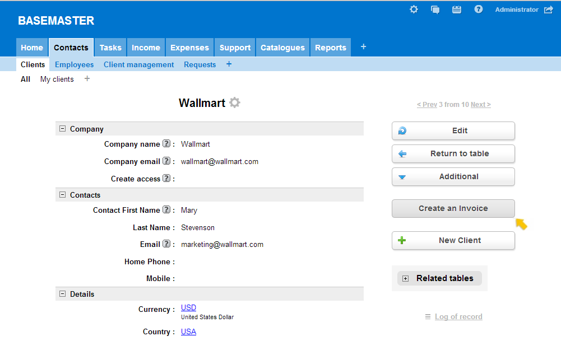Click help icon beside contact Email field
Image resolution: width=561 pixels, height=341 pixels.
166,244
